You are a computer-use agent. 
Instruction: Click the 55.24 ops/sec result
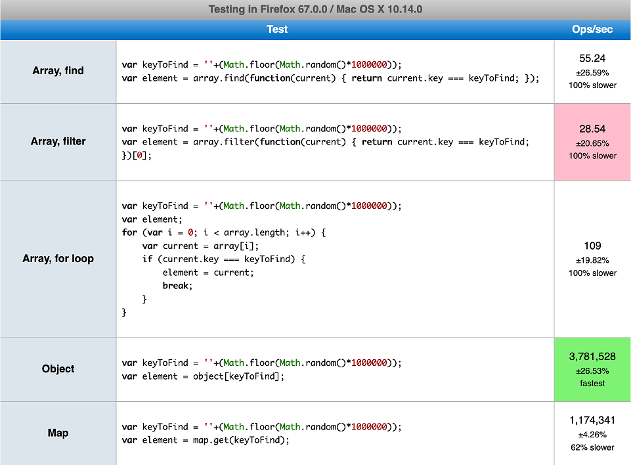pyautogui.click(x=592, y=58)
